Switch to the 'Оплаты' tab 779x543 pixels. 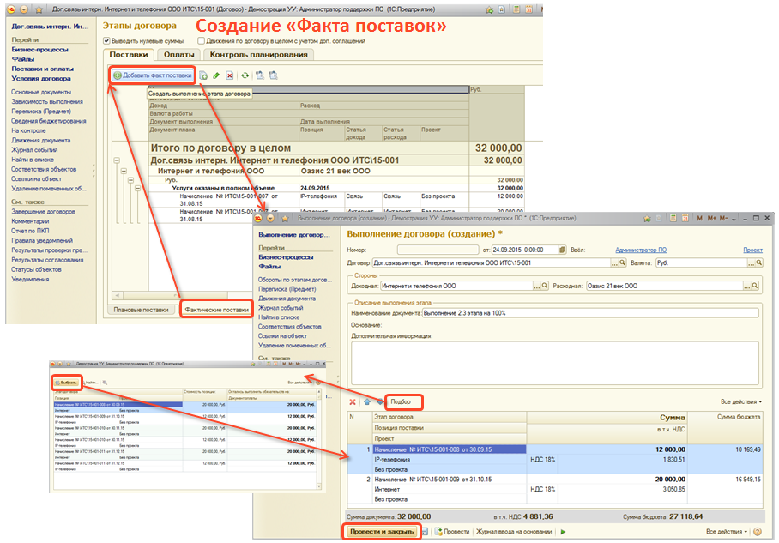pyautogui.click(x=178, y=55)
